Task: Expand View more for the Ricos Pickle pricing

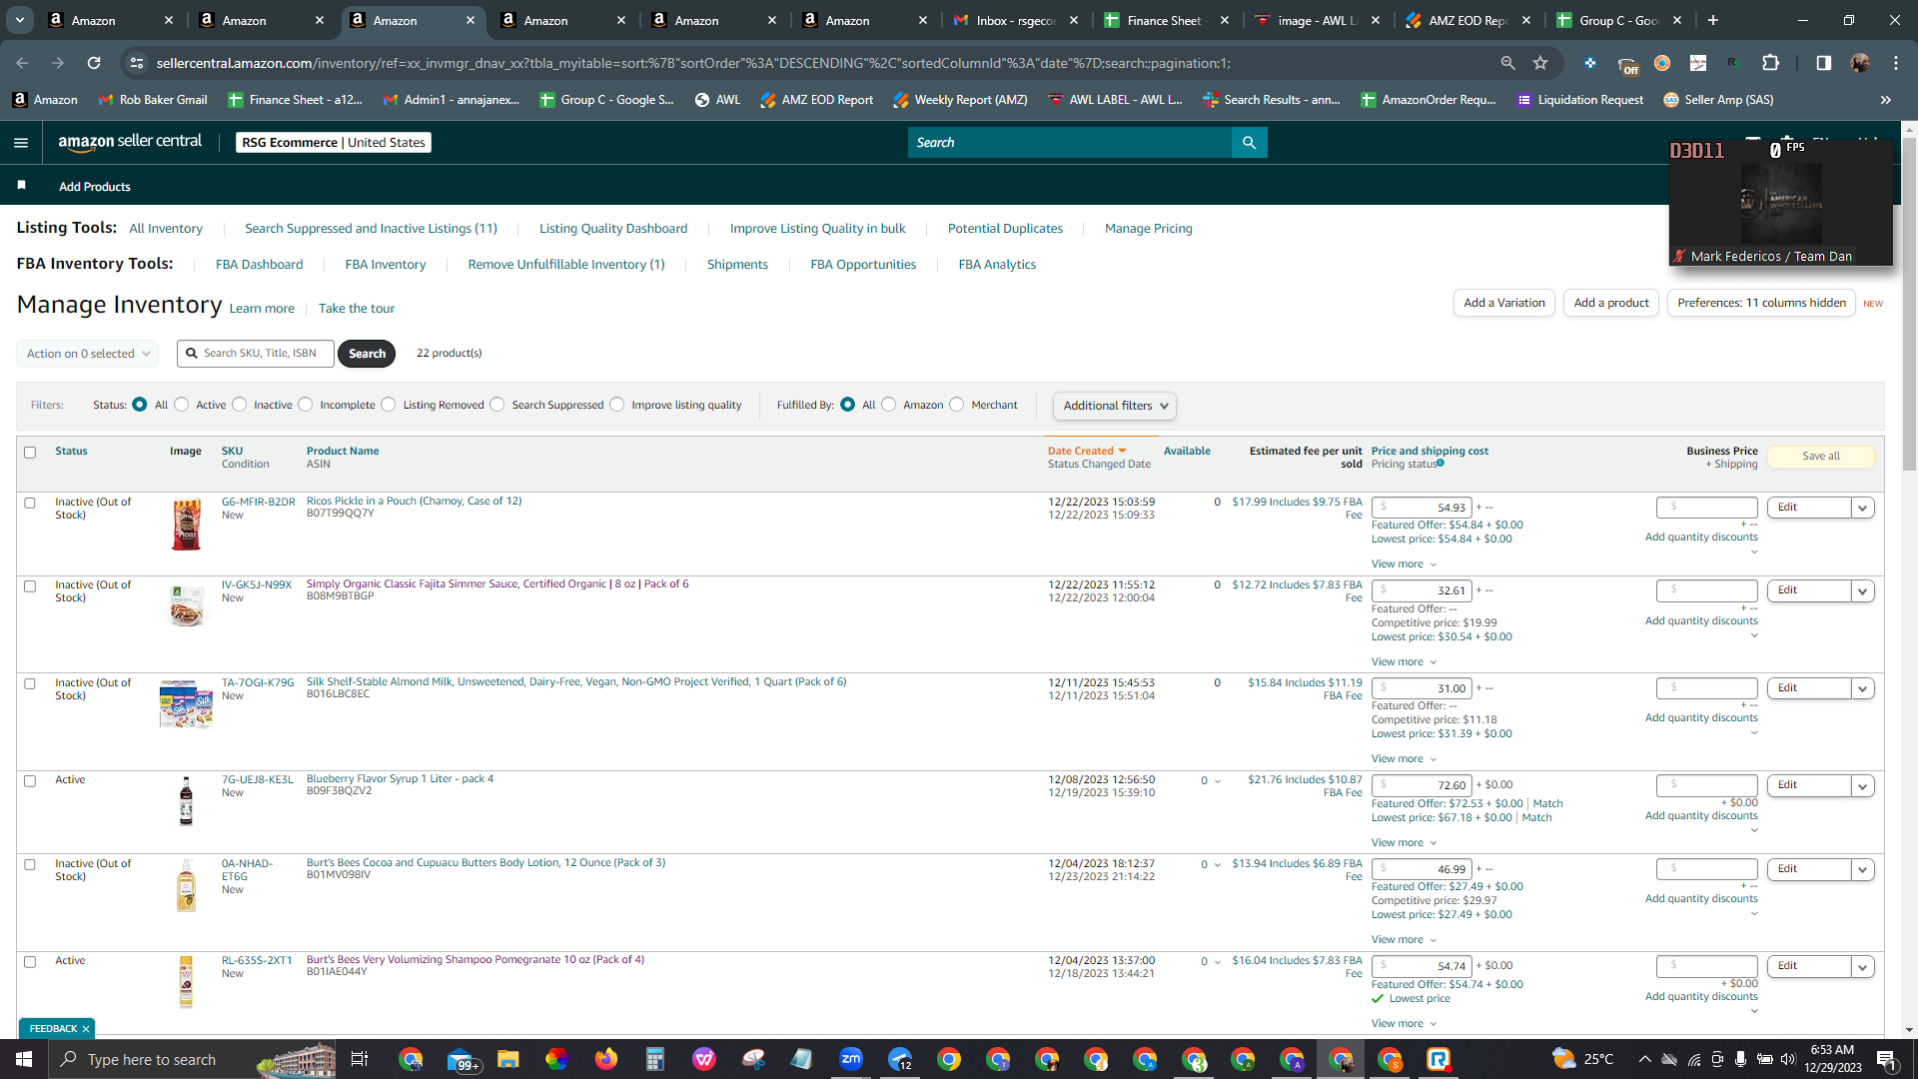Action: (x=1404, y=564)
